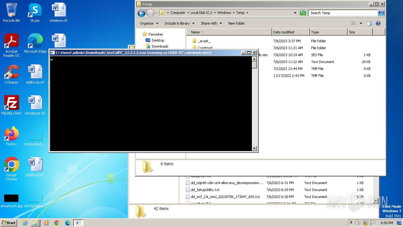Click the refresh icon next to the address bar
Screen dimensions: 403x227
[x=303, y=13]
